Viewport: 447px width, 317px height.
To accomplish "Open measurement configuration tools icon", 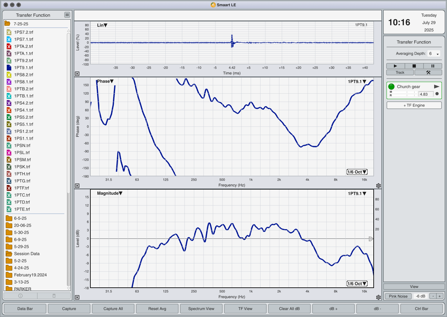I will click(428, 72).
